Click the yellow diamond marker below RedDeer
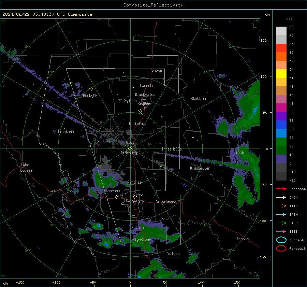The width and height of the screenshot is (307, 287). [140, 111]
